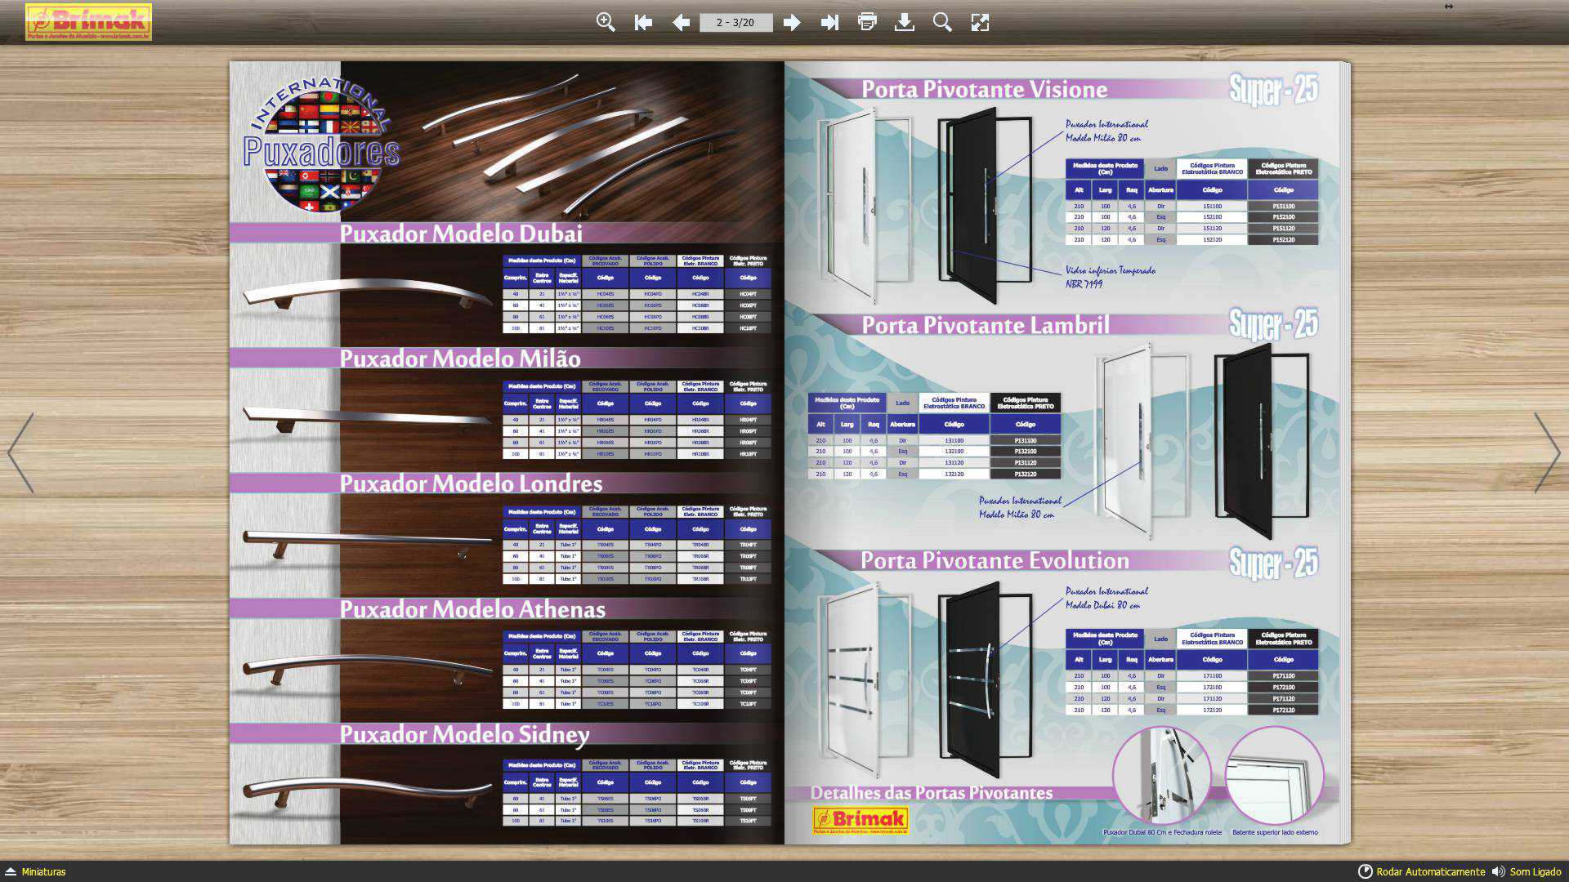Go to the previous page
Viewport: 1569px width, 882px height.
click(x=681, y=22)
